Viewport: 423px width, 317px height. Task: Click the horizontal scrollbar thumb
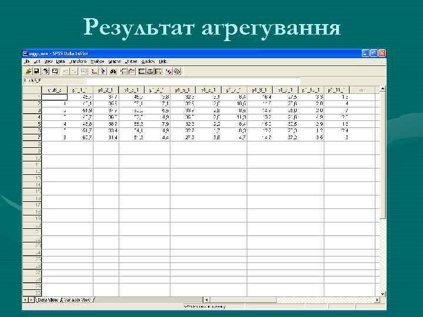[243, 300]
